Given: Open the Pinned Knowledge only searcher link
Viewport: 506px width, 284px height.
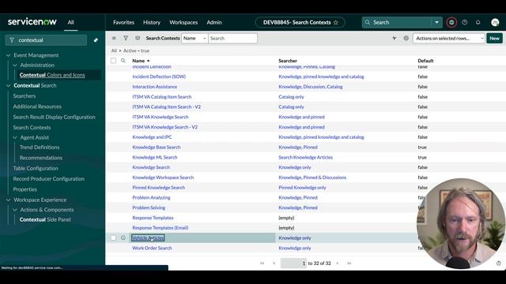Looking at the screenshot, I should [302, 188].
